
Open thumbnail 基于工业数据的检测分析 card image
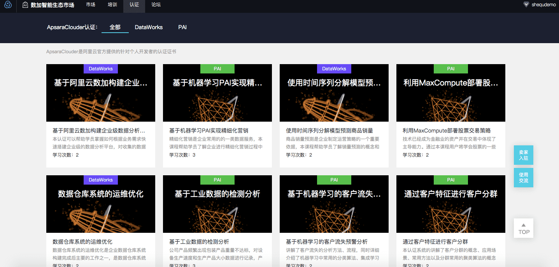[x=217, y=204]
